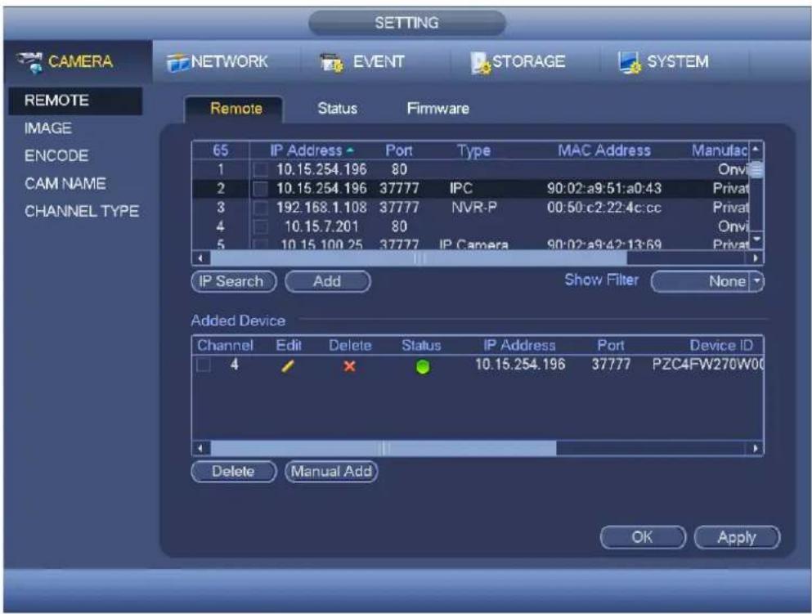Click scroll-up arrow of the search list
This screenshot has height=614, width=812.
tap(756, 149)
